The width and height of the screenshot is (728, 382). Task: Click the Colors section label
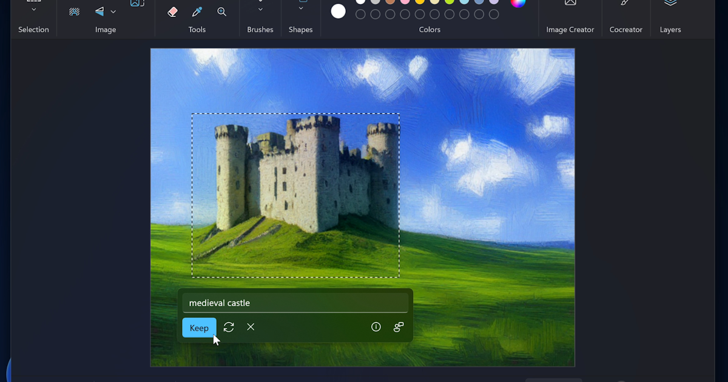click(x=430, y=29)
